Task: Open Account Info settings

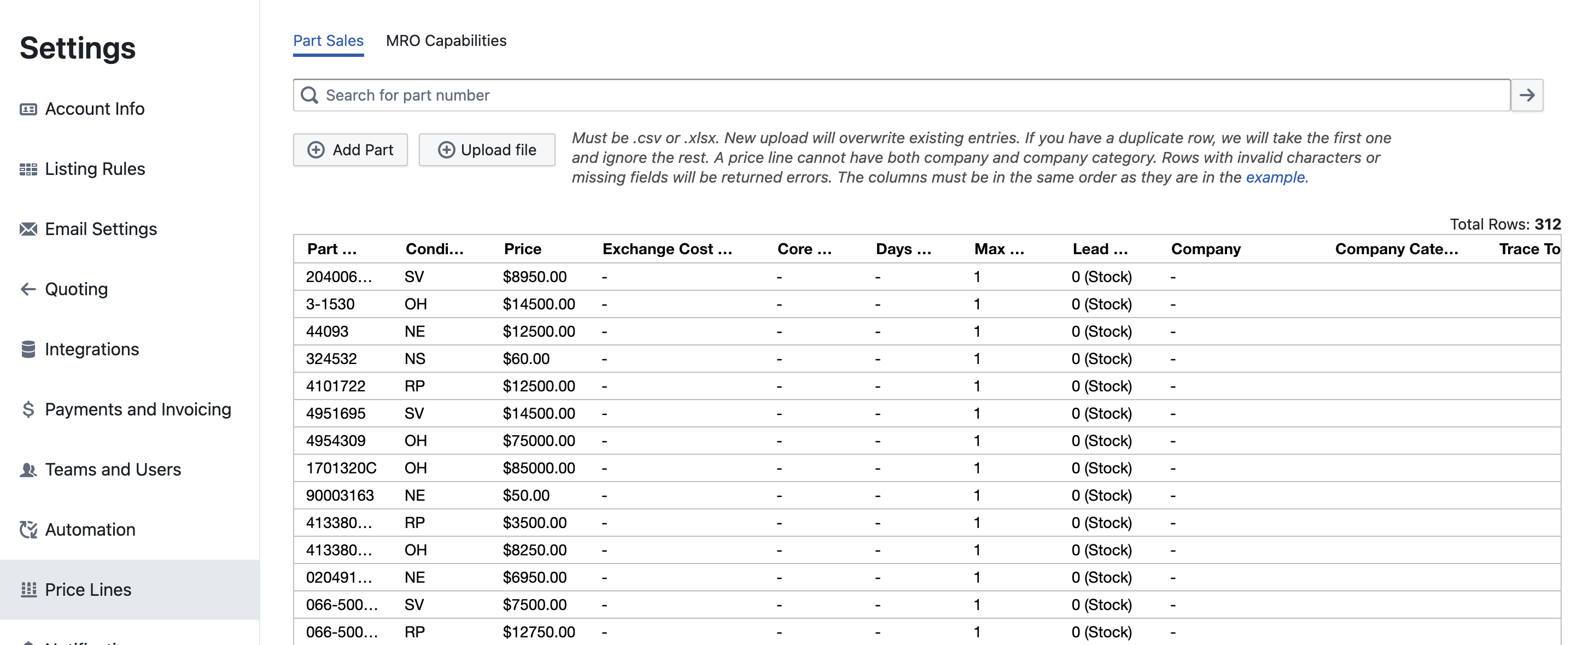Action: pyautogui.click(x=95, y=109)
